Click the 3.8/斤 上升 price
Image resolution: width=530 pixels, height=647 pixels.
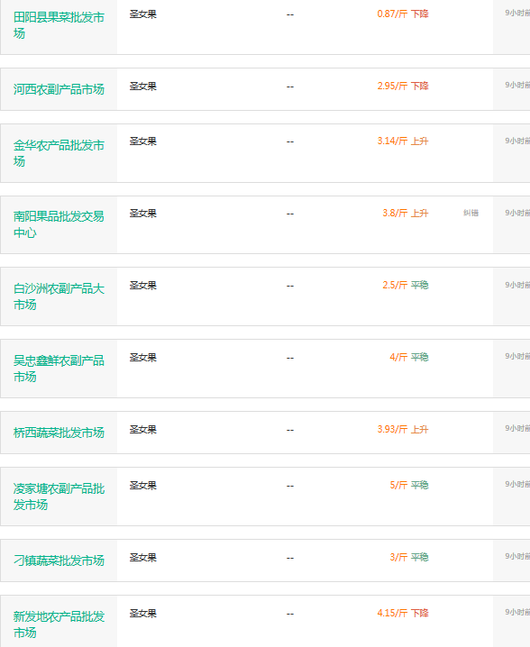pyautogui.click(x=406, y=213)
